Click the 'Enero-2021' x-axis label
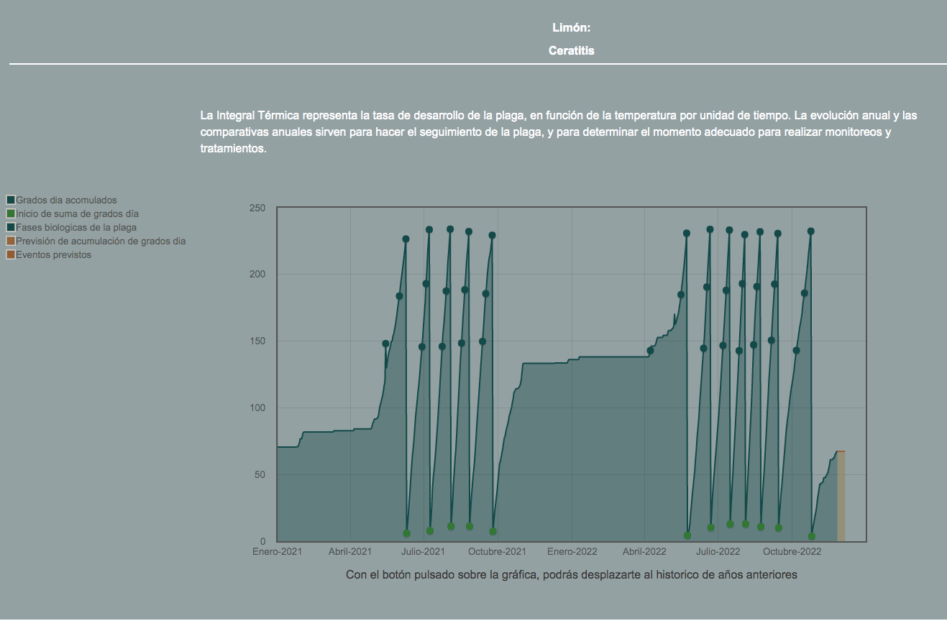The image size is (947, 621). click(x=277, y=552)
